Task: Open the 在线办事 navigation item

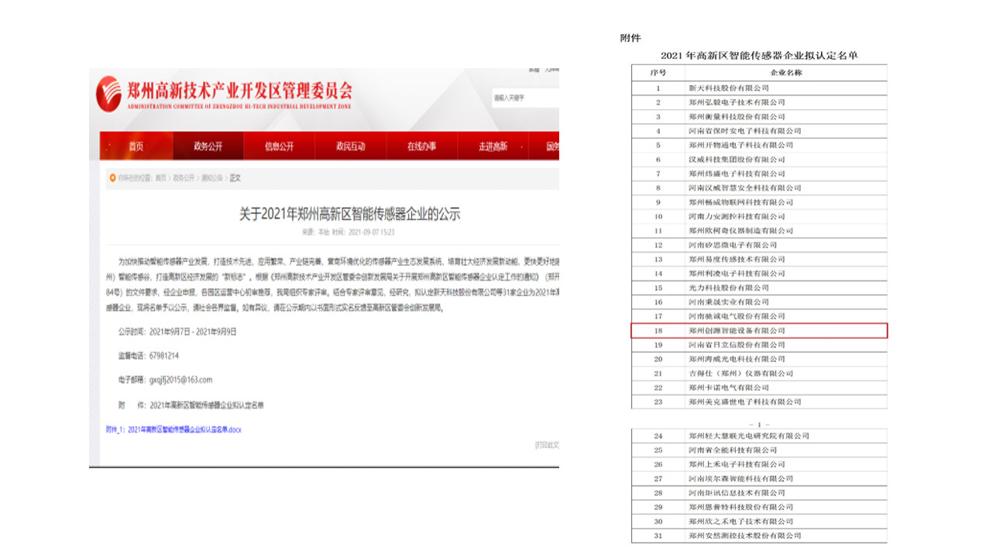Action: [x=421, y=147]
